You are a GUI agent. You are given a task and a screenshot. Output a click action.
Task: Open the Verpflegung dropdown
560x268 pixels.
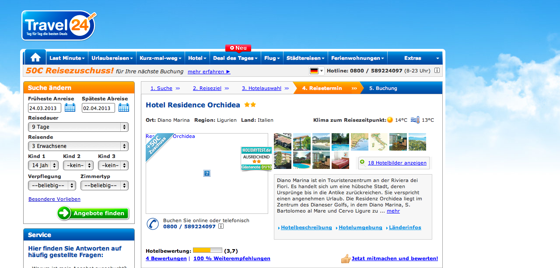pos(52,186)
